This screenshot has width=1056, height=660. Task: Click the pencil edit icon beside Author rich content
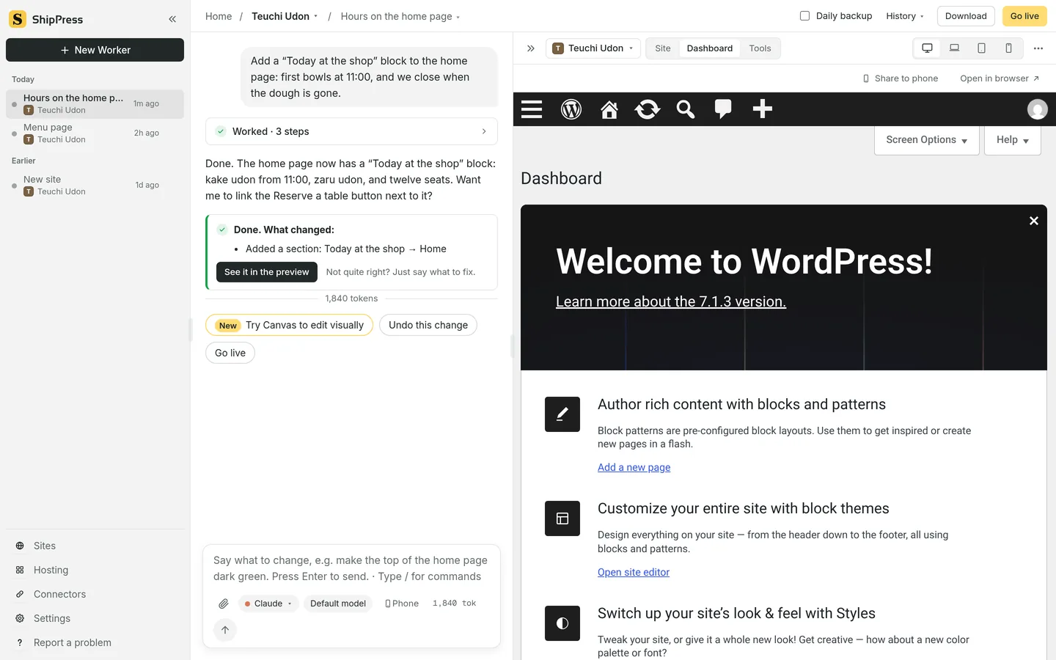tap(562, 414)
